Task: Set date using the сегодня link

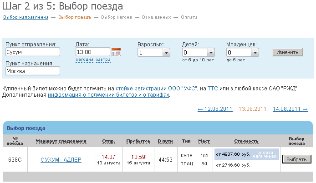Action: point(84,60)
